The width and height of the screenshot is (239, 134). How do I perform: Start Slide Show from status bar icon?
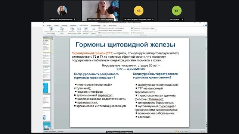(x=183, y=131)
